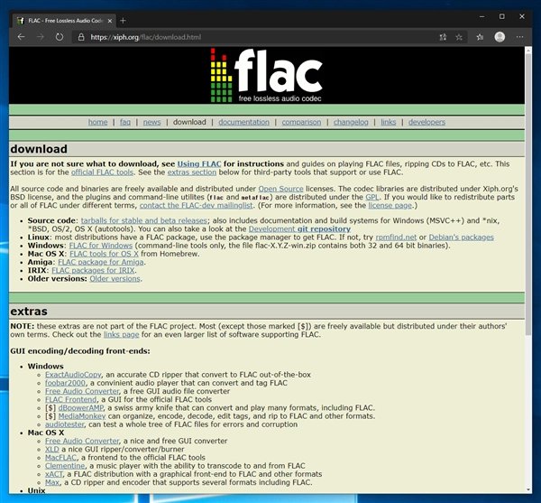Open the MediaMonkey link
This screenshot has width=541, height=503.
(82, 416)
